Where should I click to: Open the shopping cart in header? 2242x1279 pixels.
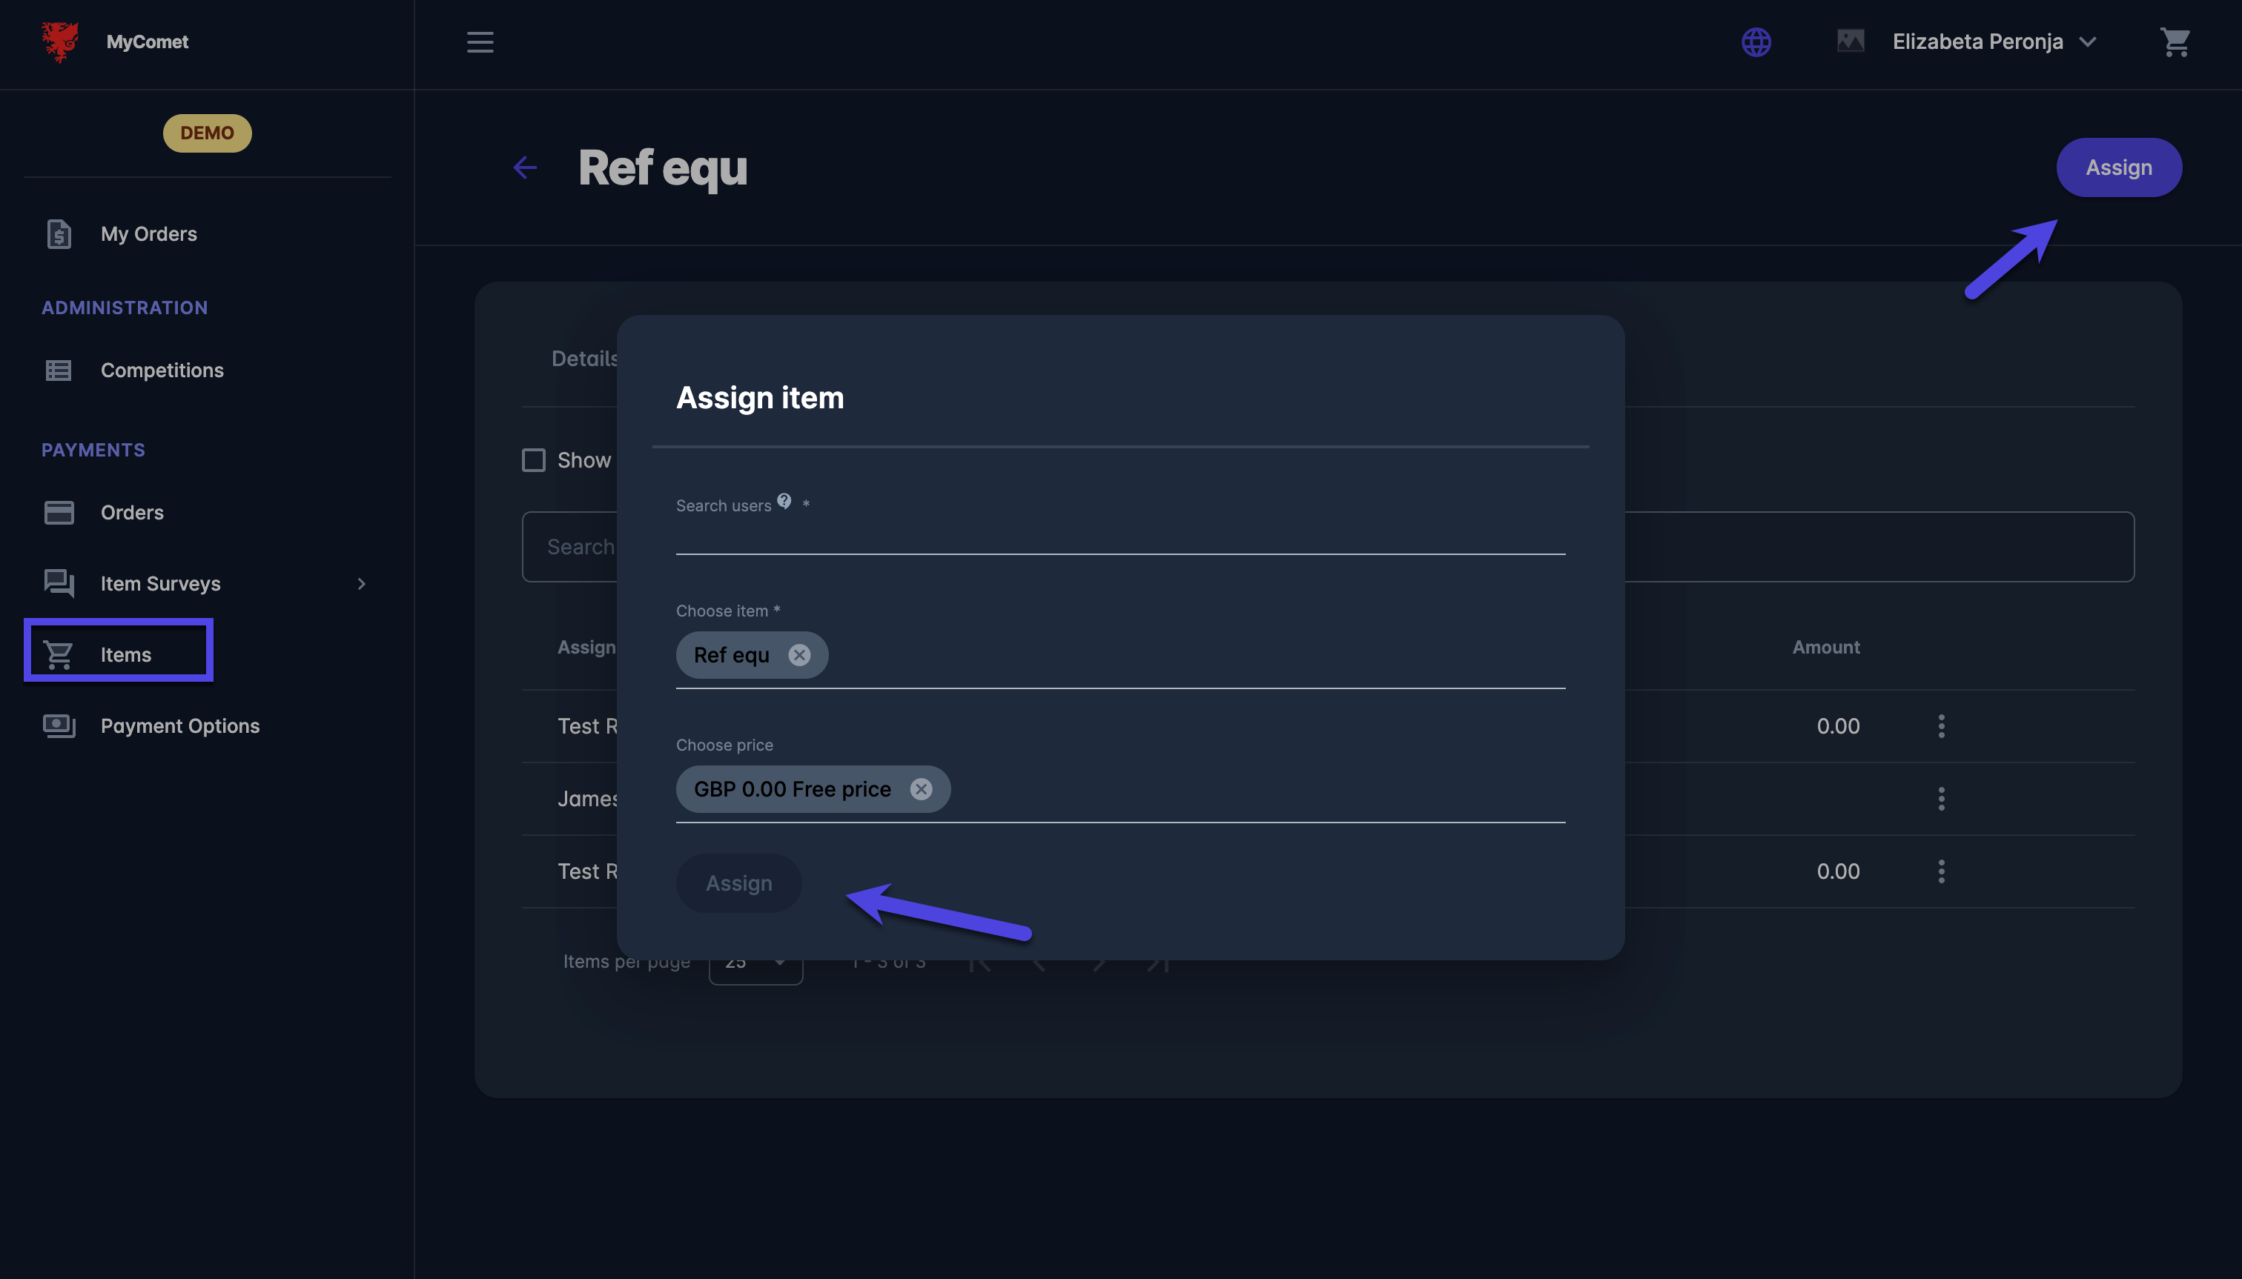coord(2175,42)
